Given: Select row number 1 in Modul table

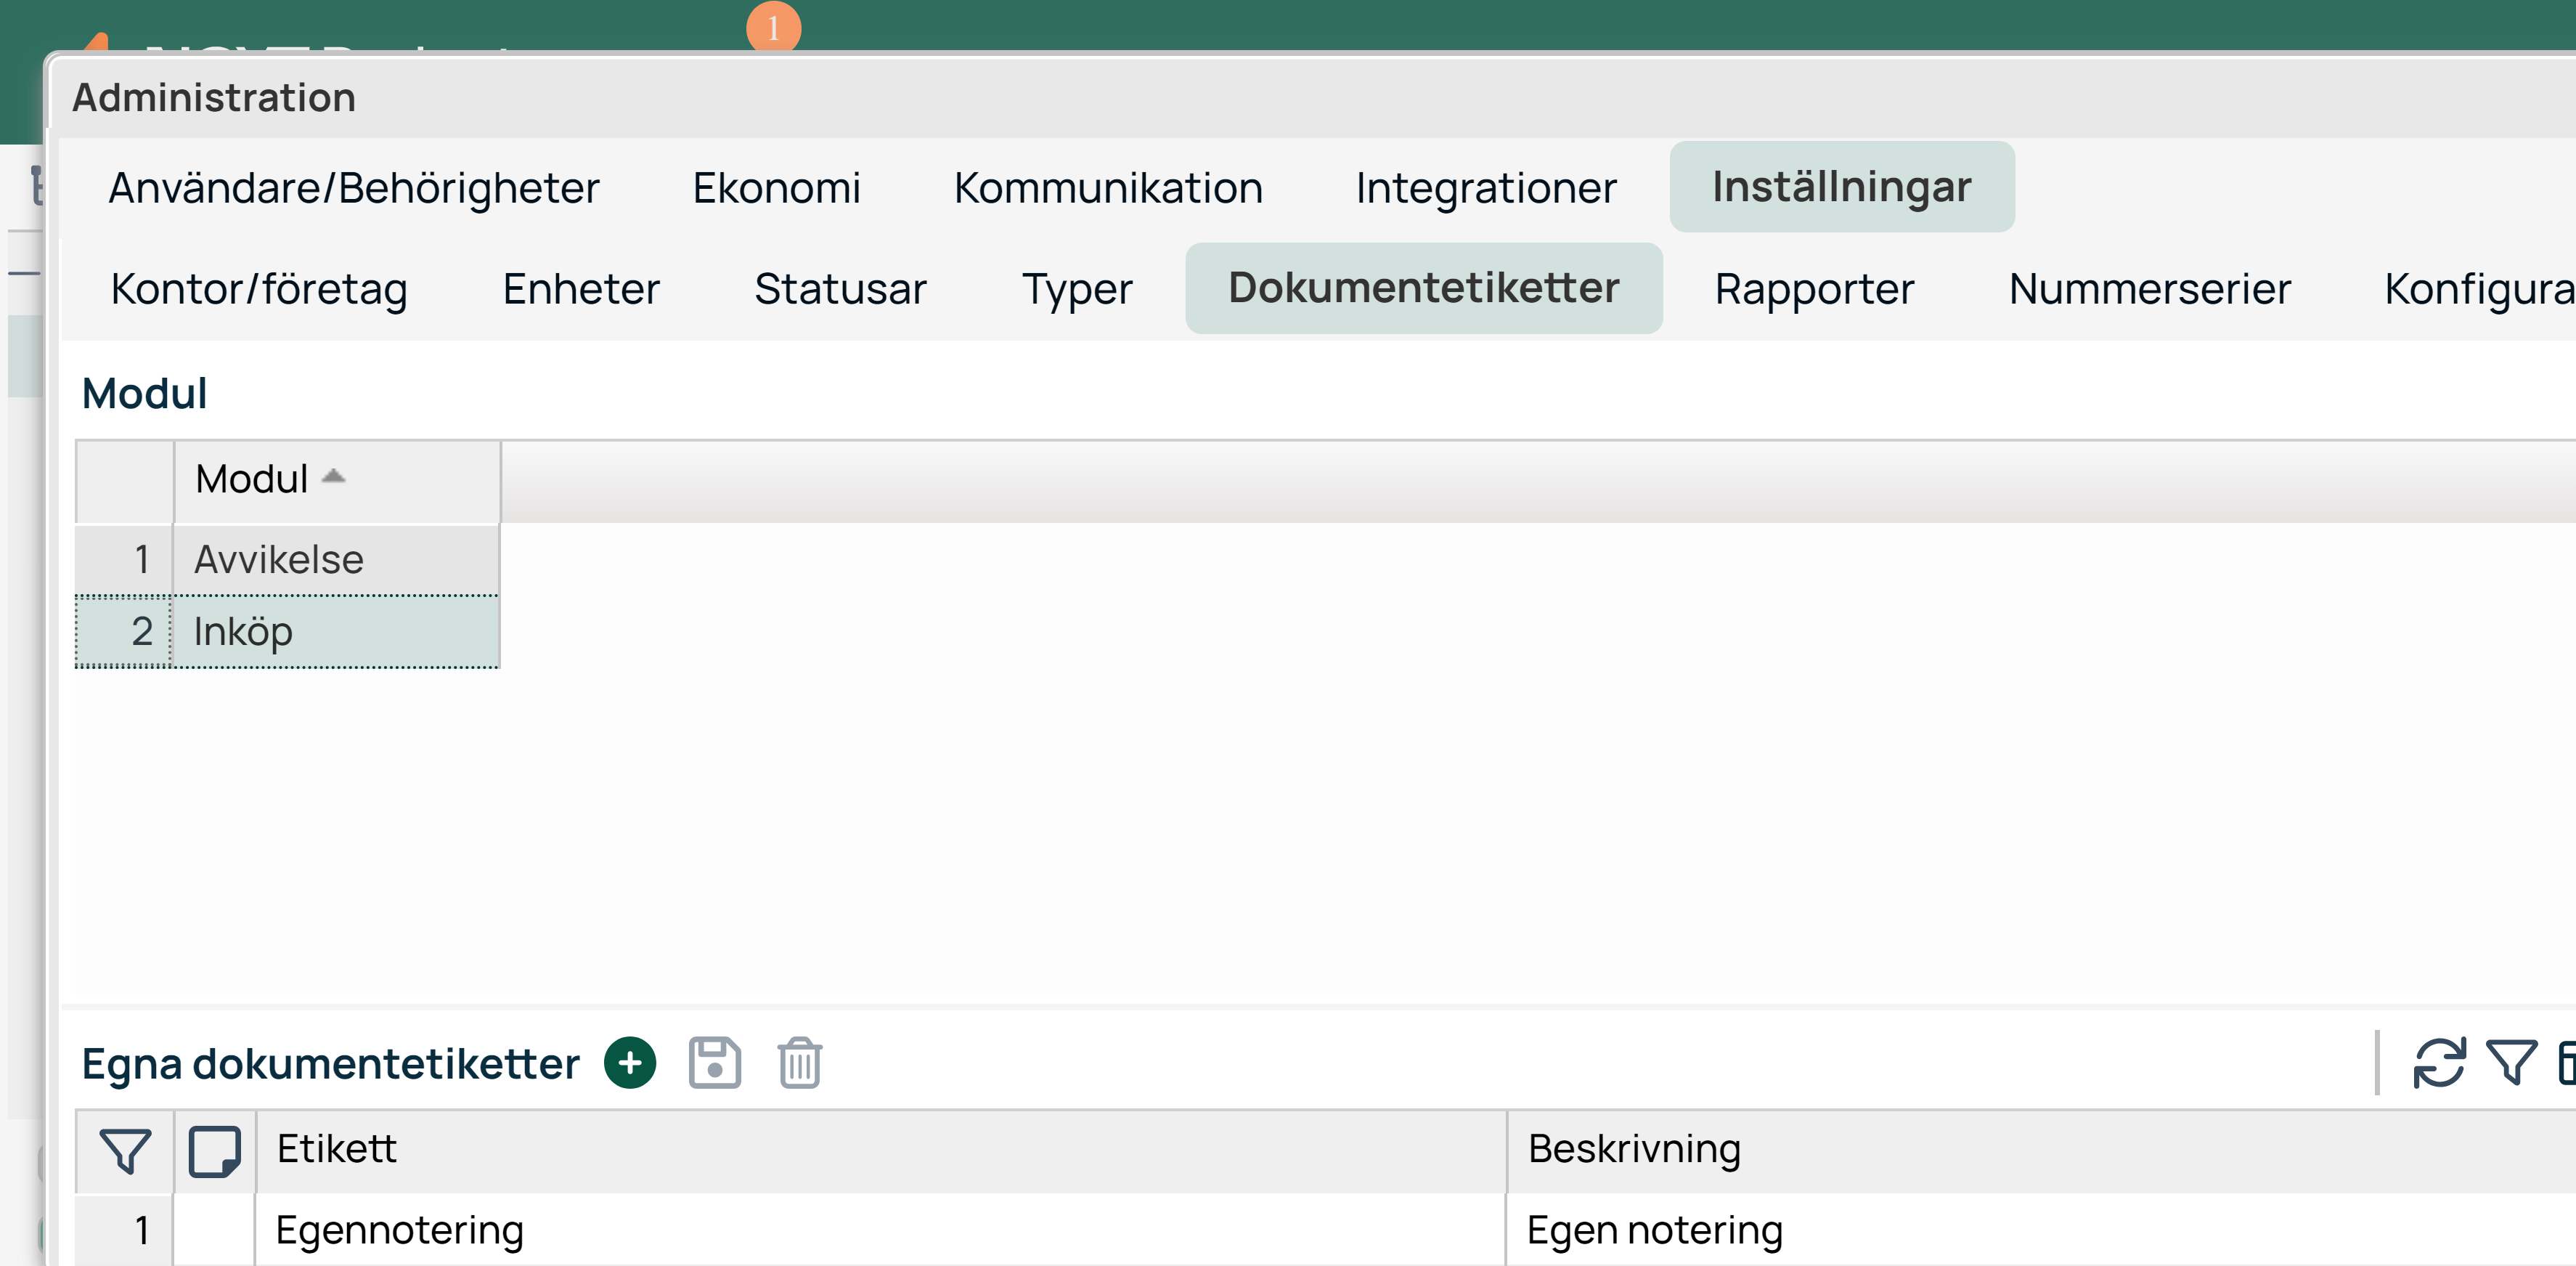Looking at the screenshot, I should (x=125, y=559).
